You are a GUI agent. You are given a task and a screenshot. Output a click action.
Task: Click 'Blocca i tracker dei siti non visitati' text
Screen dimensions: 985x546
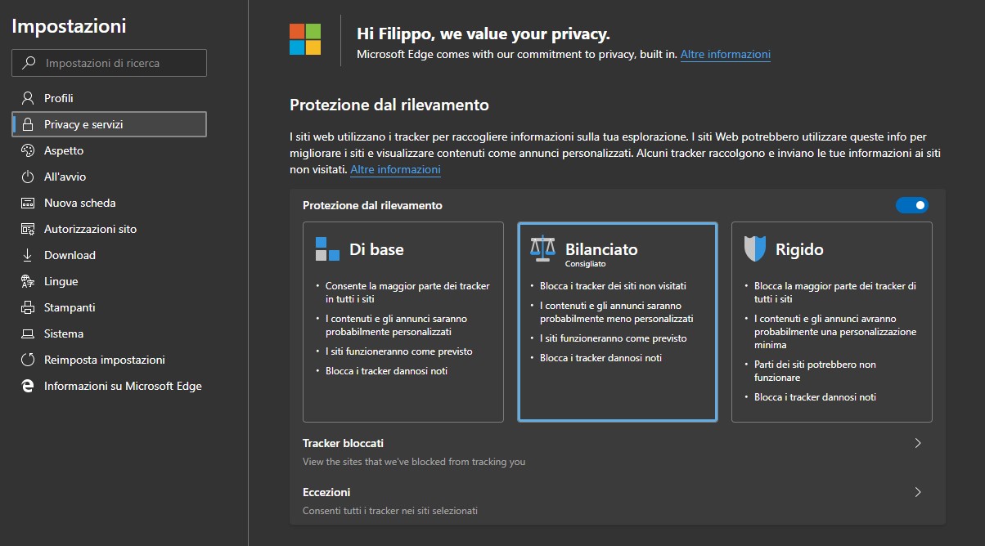click(x=613, y=286)
